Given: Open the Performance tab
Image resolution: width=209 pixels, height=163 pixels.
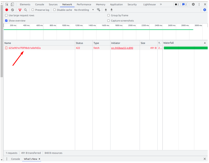Looking at the screenshot, I should coord(84,4).
